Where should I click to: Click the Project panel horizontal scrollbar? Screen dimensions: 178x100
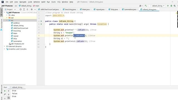click(14, 85)
